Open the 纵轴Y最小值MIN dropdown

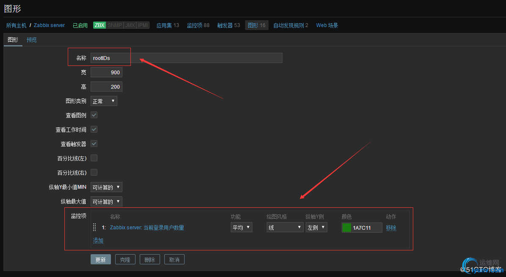pyautogui.click(x=106, y=187)
